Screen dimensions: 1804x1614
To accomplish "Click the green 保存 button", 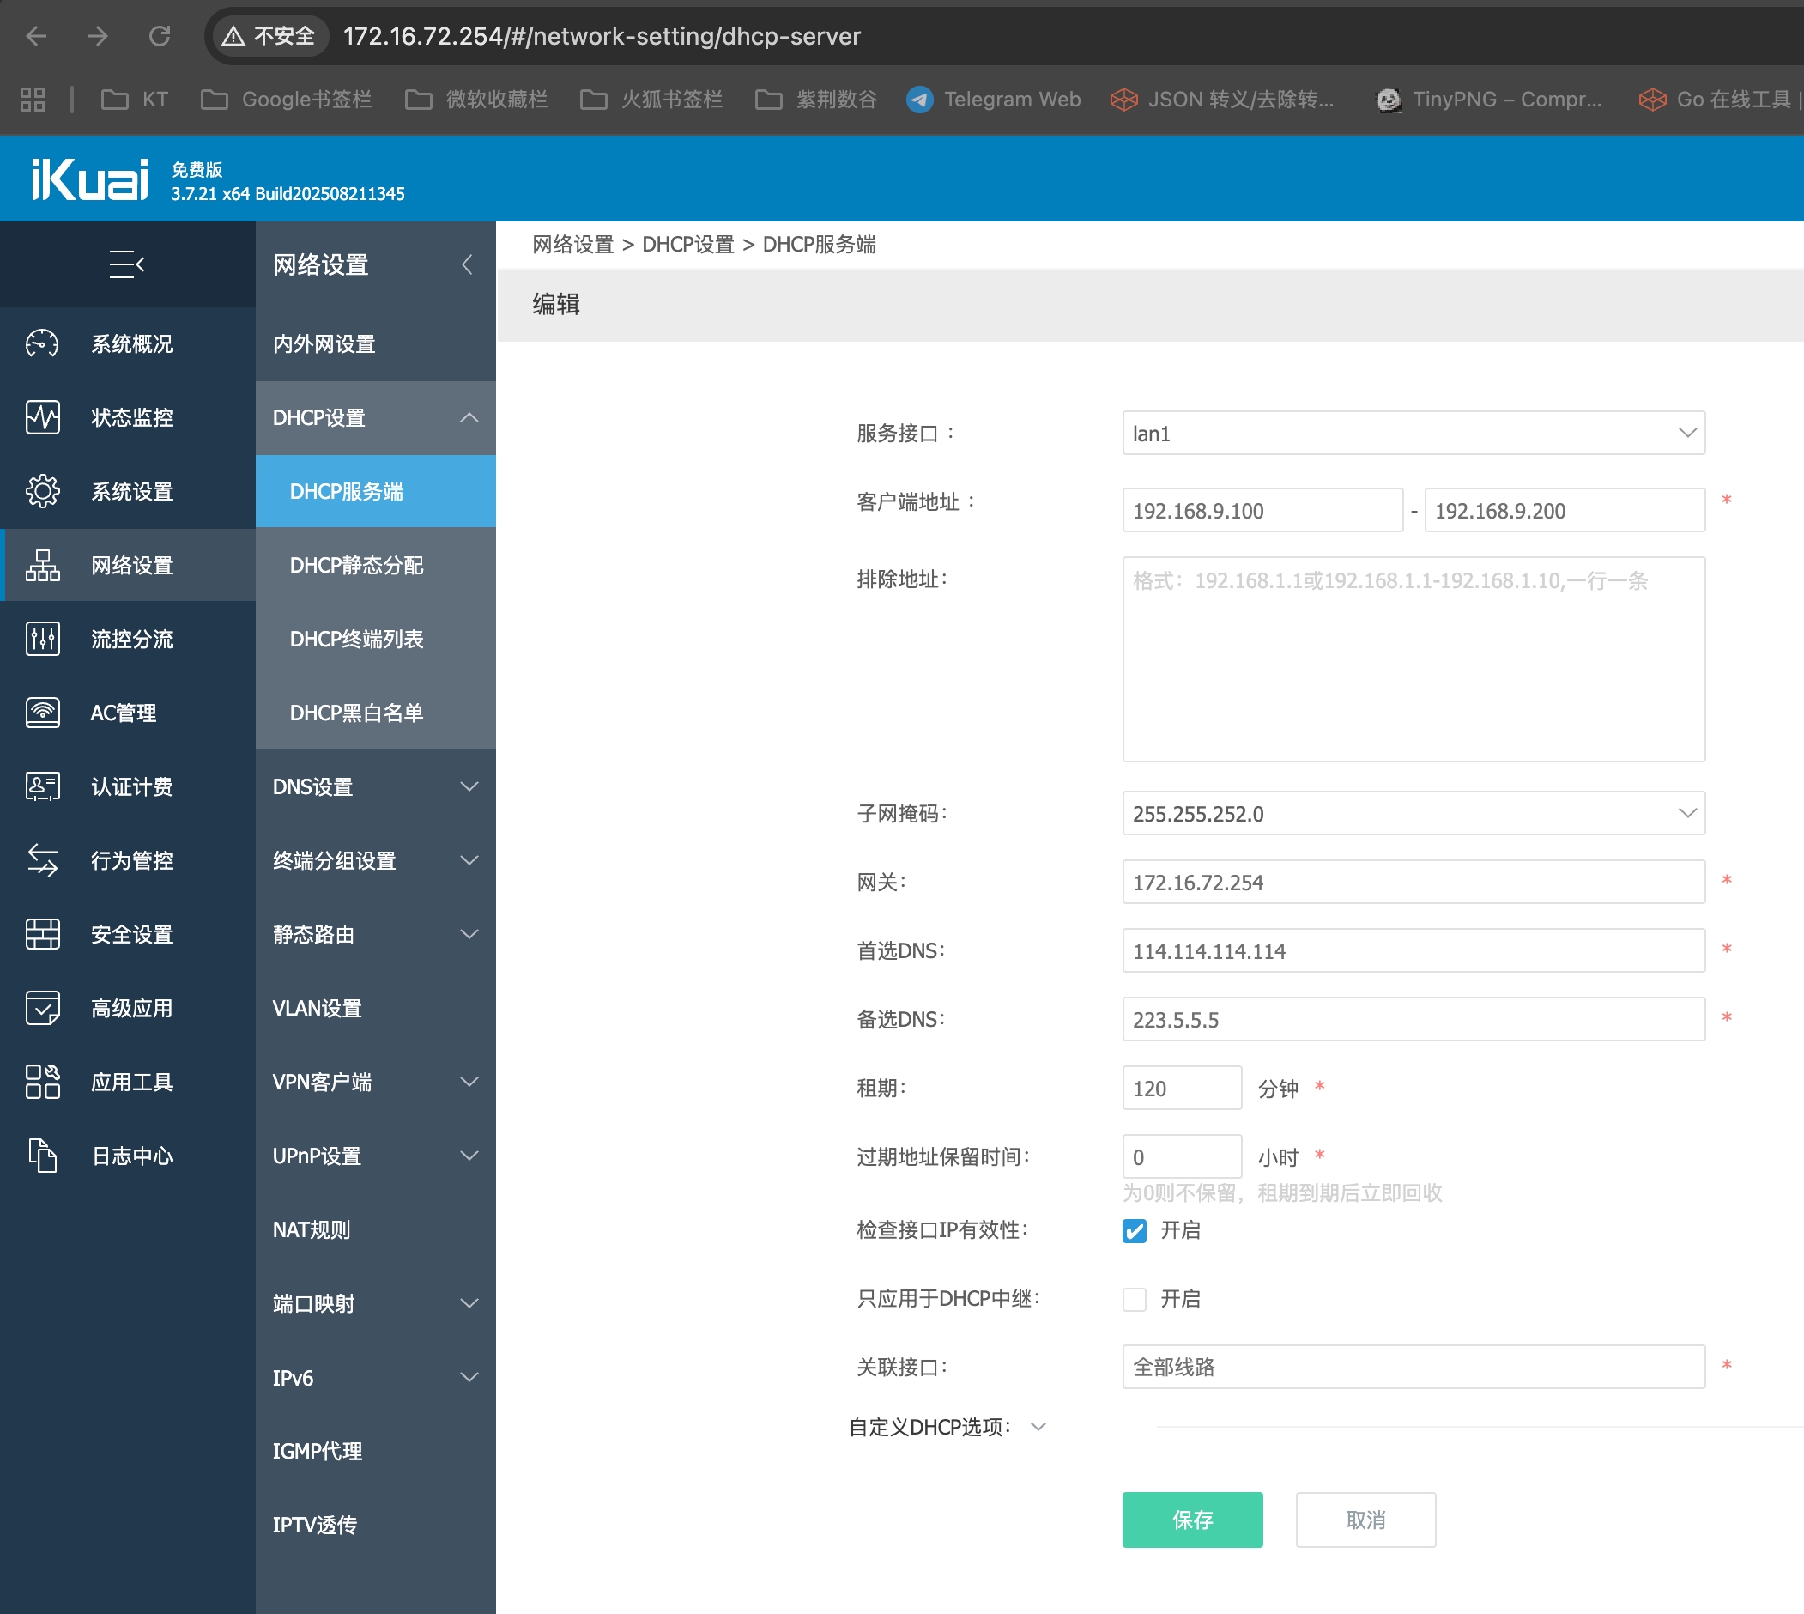I will click(1191, 1520).
